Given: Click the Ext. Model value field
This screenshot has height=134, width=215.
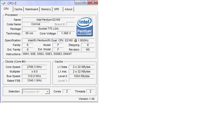Looking at the screenshot, I should click(x=58, y=50).
